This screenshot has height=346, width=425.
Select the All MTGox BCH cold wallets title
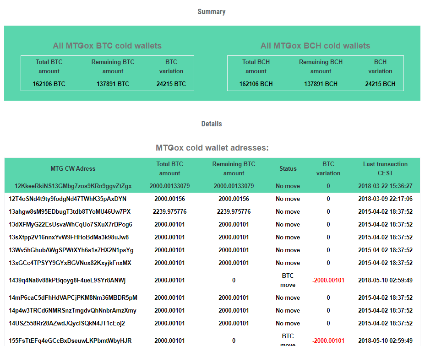(315, 45)
